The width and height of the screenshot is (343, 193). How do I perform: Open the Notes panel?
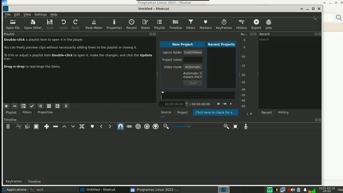click(x=145, y=24)
